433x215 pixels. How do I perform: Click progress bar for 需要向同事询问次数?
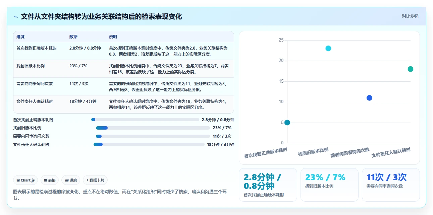153,136
